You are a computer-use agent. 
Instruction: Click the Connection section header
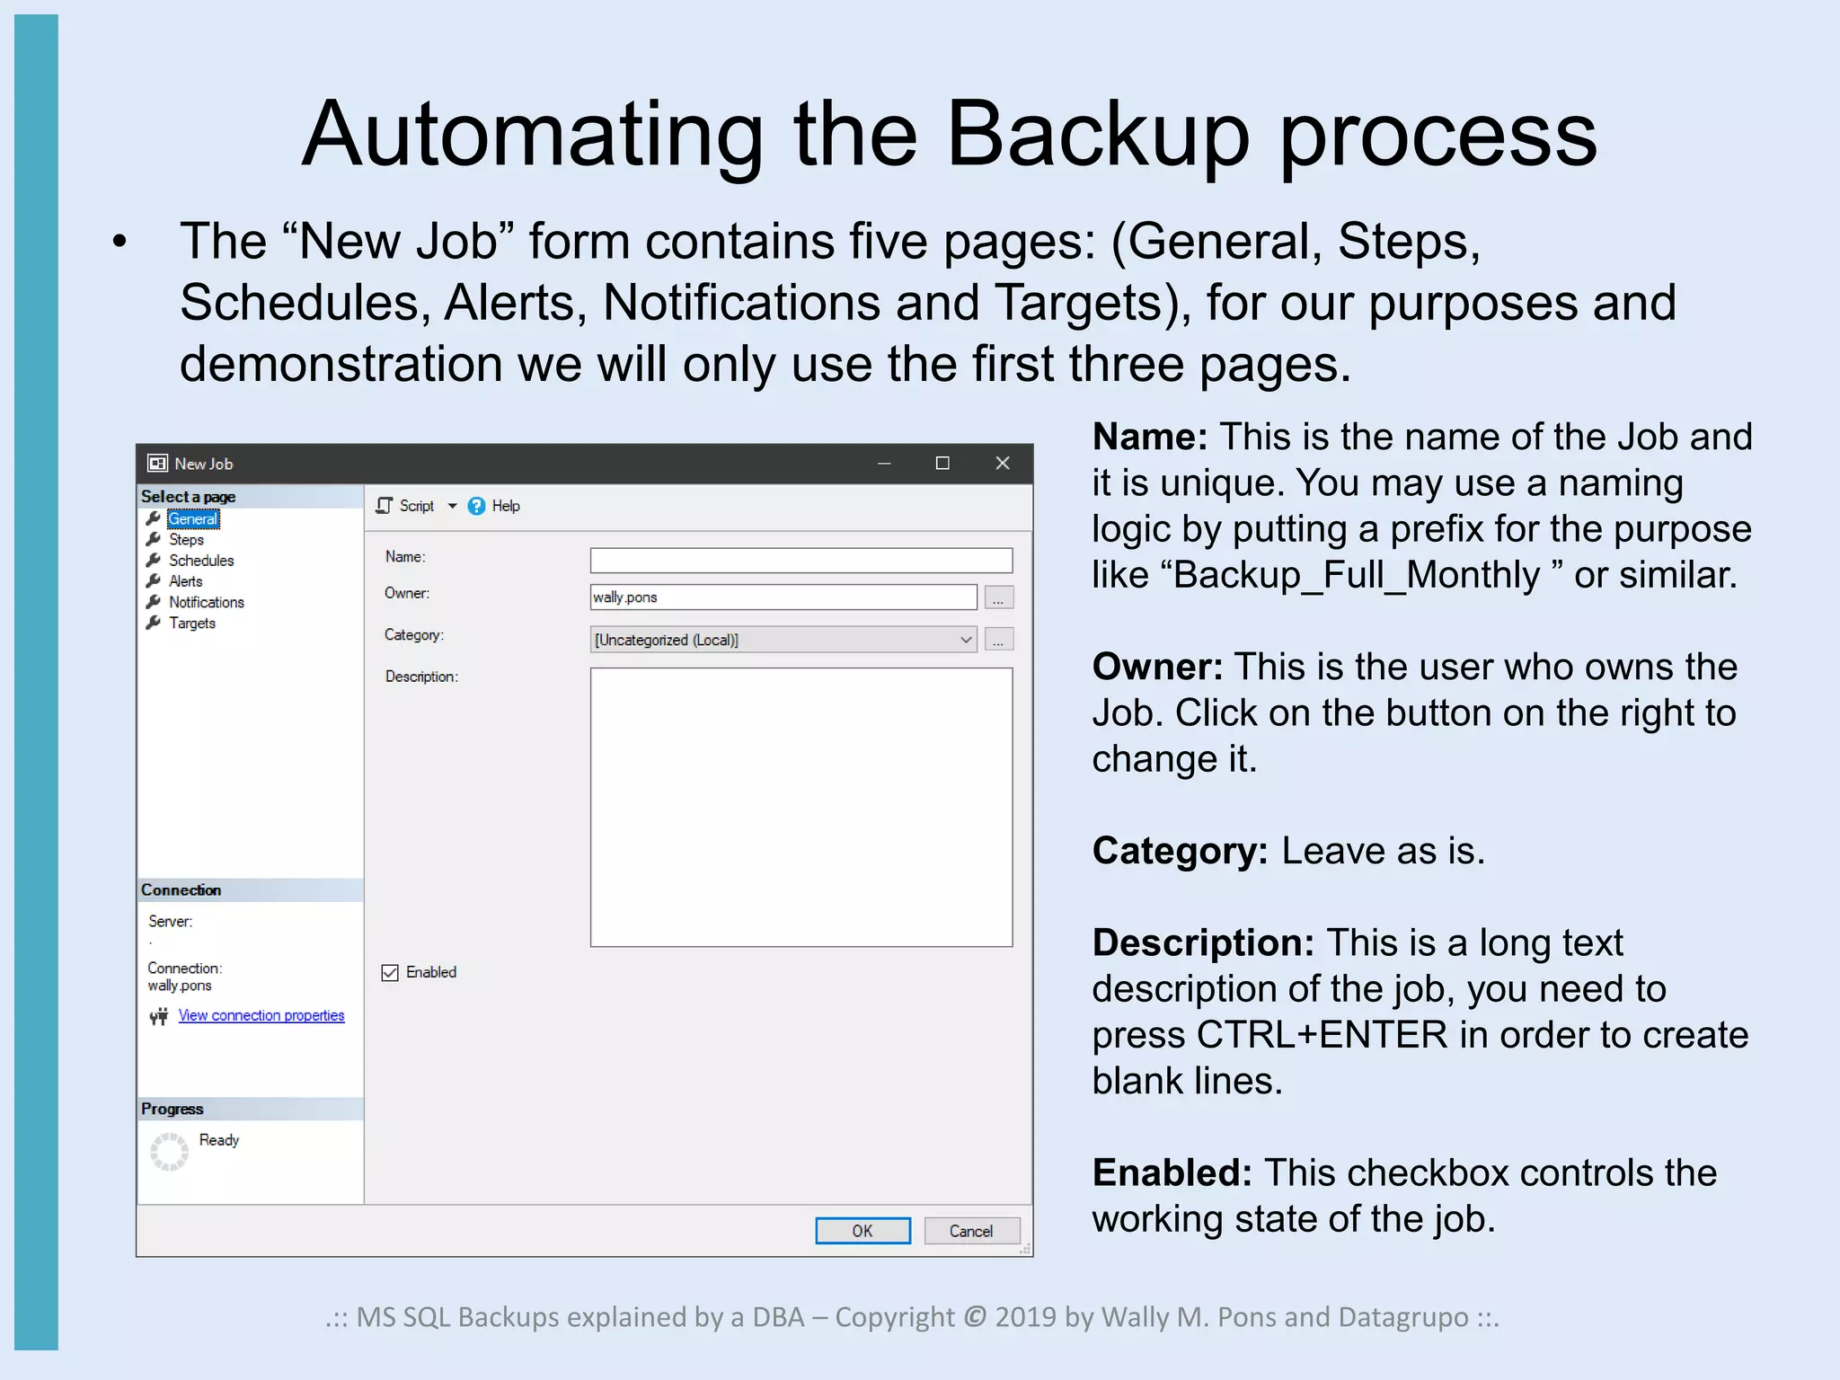point(250,889)
